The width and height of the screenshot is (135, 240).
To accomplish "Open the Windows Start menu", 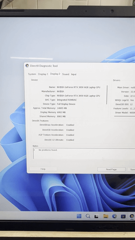I will pyautogui.click(x=79, y=216).
